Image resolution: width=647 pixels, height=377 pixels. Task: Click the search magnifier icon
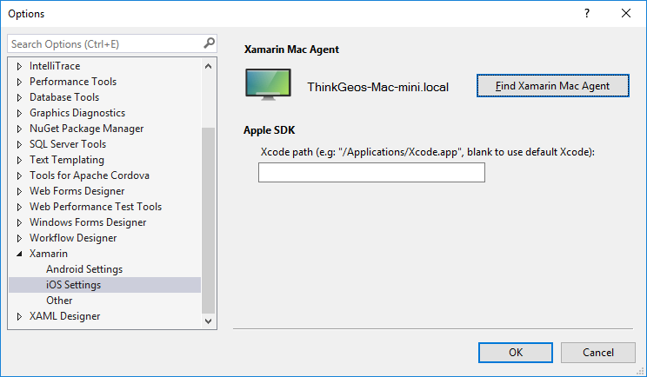tap(209, 43)
